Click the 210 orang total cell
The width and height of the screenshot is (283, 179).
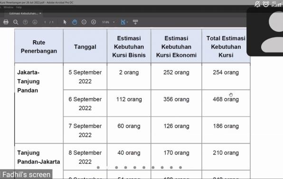tap(226, 157)
